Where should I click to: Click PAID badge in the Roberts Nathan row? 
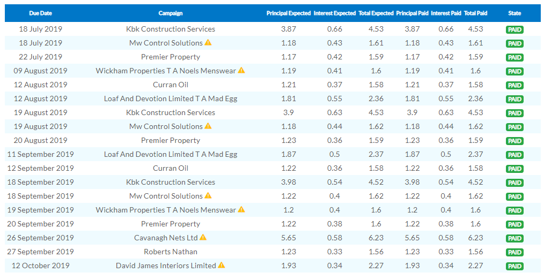pos(514,252)
